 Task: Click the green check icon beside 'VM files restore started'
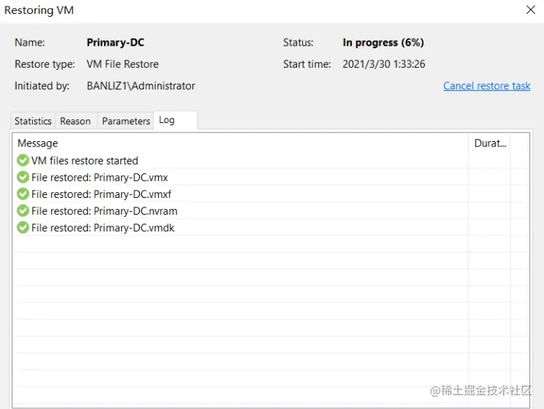[23, 160]
